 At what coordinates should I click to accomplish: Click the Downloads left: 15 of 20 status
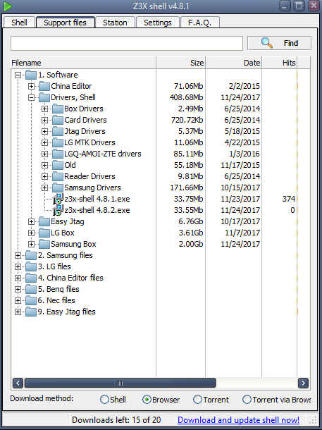116,420
